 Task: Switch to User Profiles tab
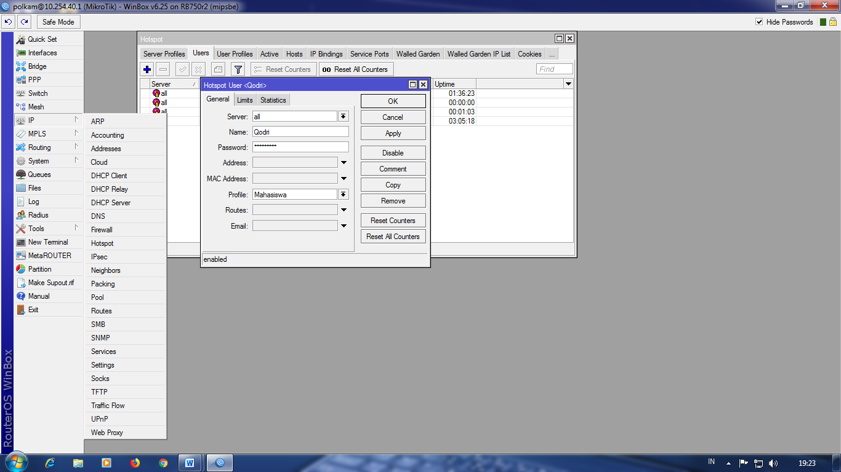[x=235, y=54]
